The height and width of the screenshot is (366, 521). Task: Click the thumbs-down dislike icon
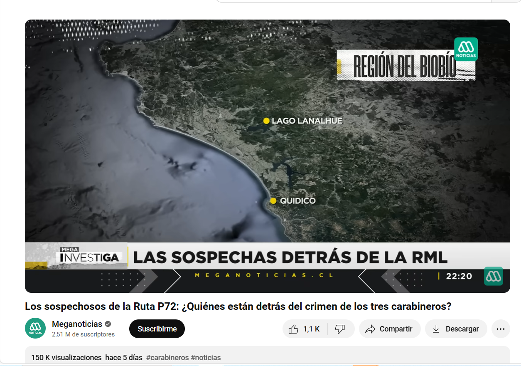tap(340, 329)
